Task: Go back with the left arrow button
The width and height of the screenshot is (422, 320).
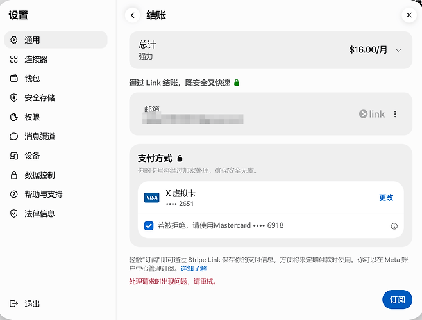Action: coord(132,15)
